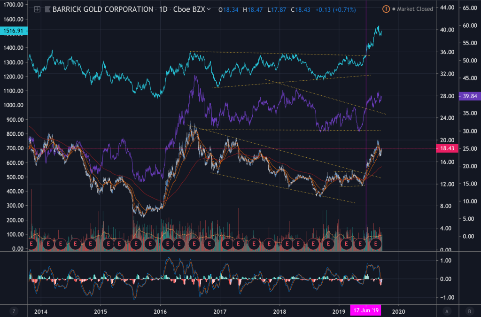Click the 2015 label on the time axis
The height and width of the screenshot is (317, 481).
[x=101, y=311]
